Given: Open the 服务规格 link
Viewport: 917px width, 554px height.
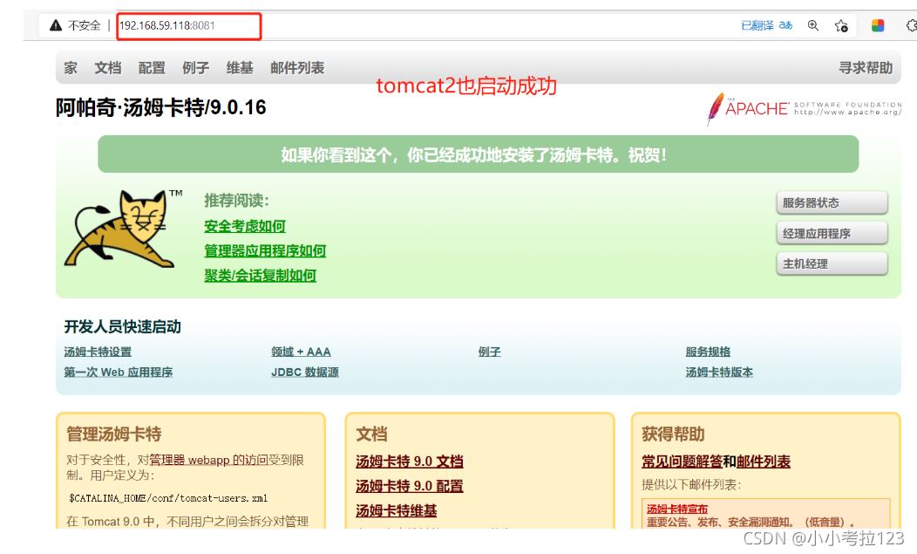Looking at the screenshot, I should pyautogui.click(x=708, y=352).
